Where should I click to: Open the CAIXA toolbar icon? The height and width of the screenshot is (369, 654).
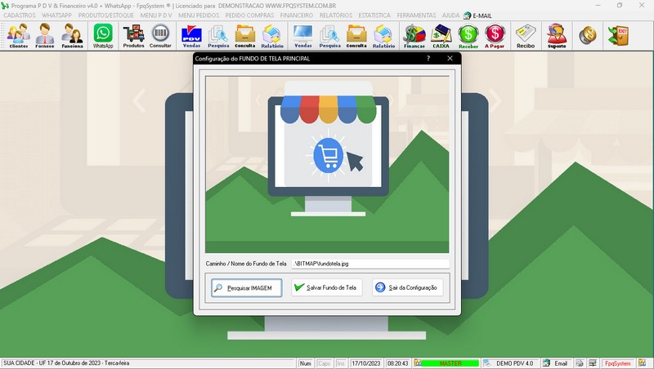coord(441,36)
